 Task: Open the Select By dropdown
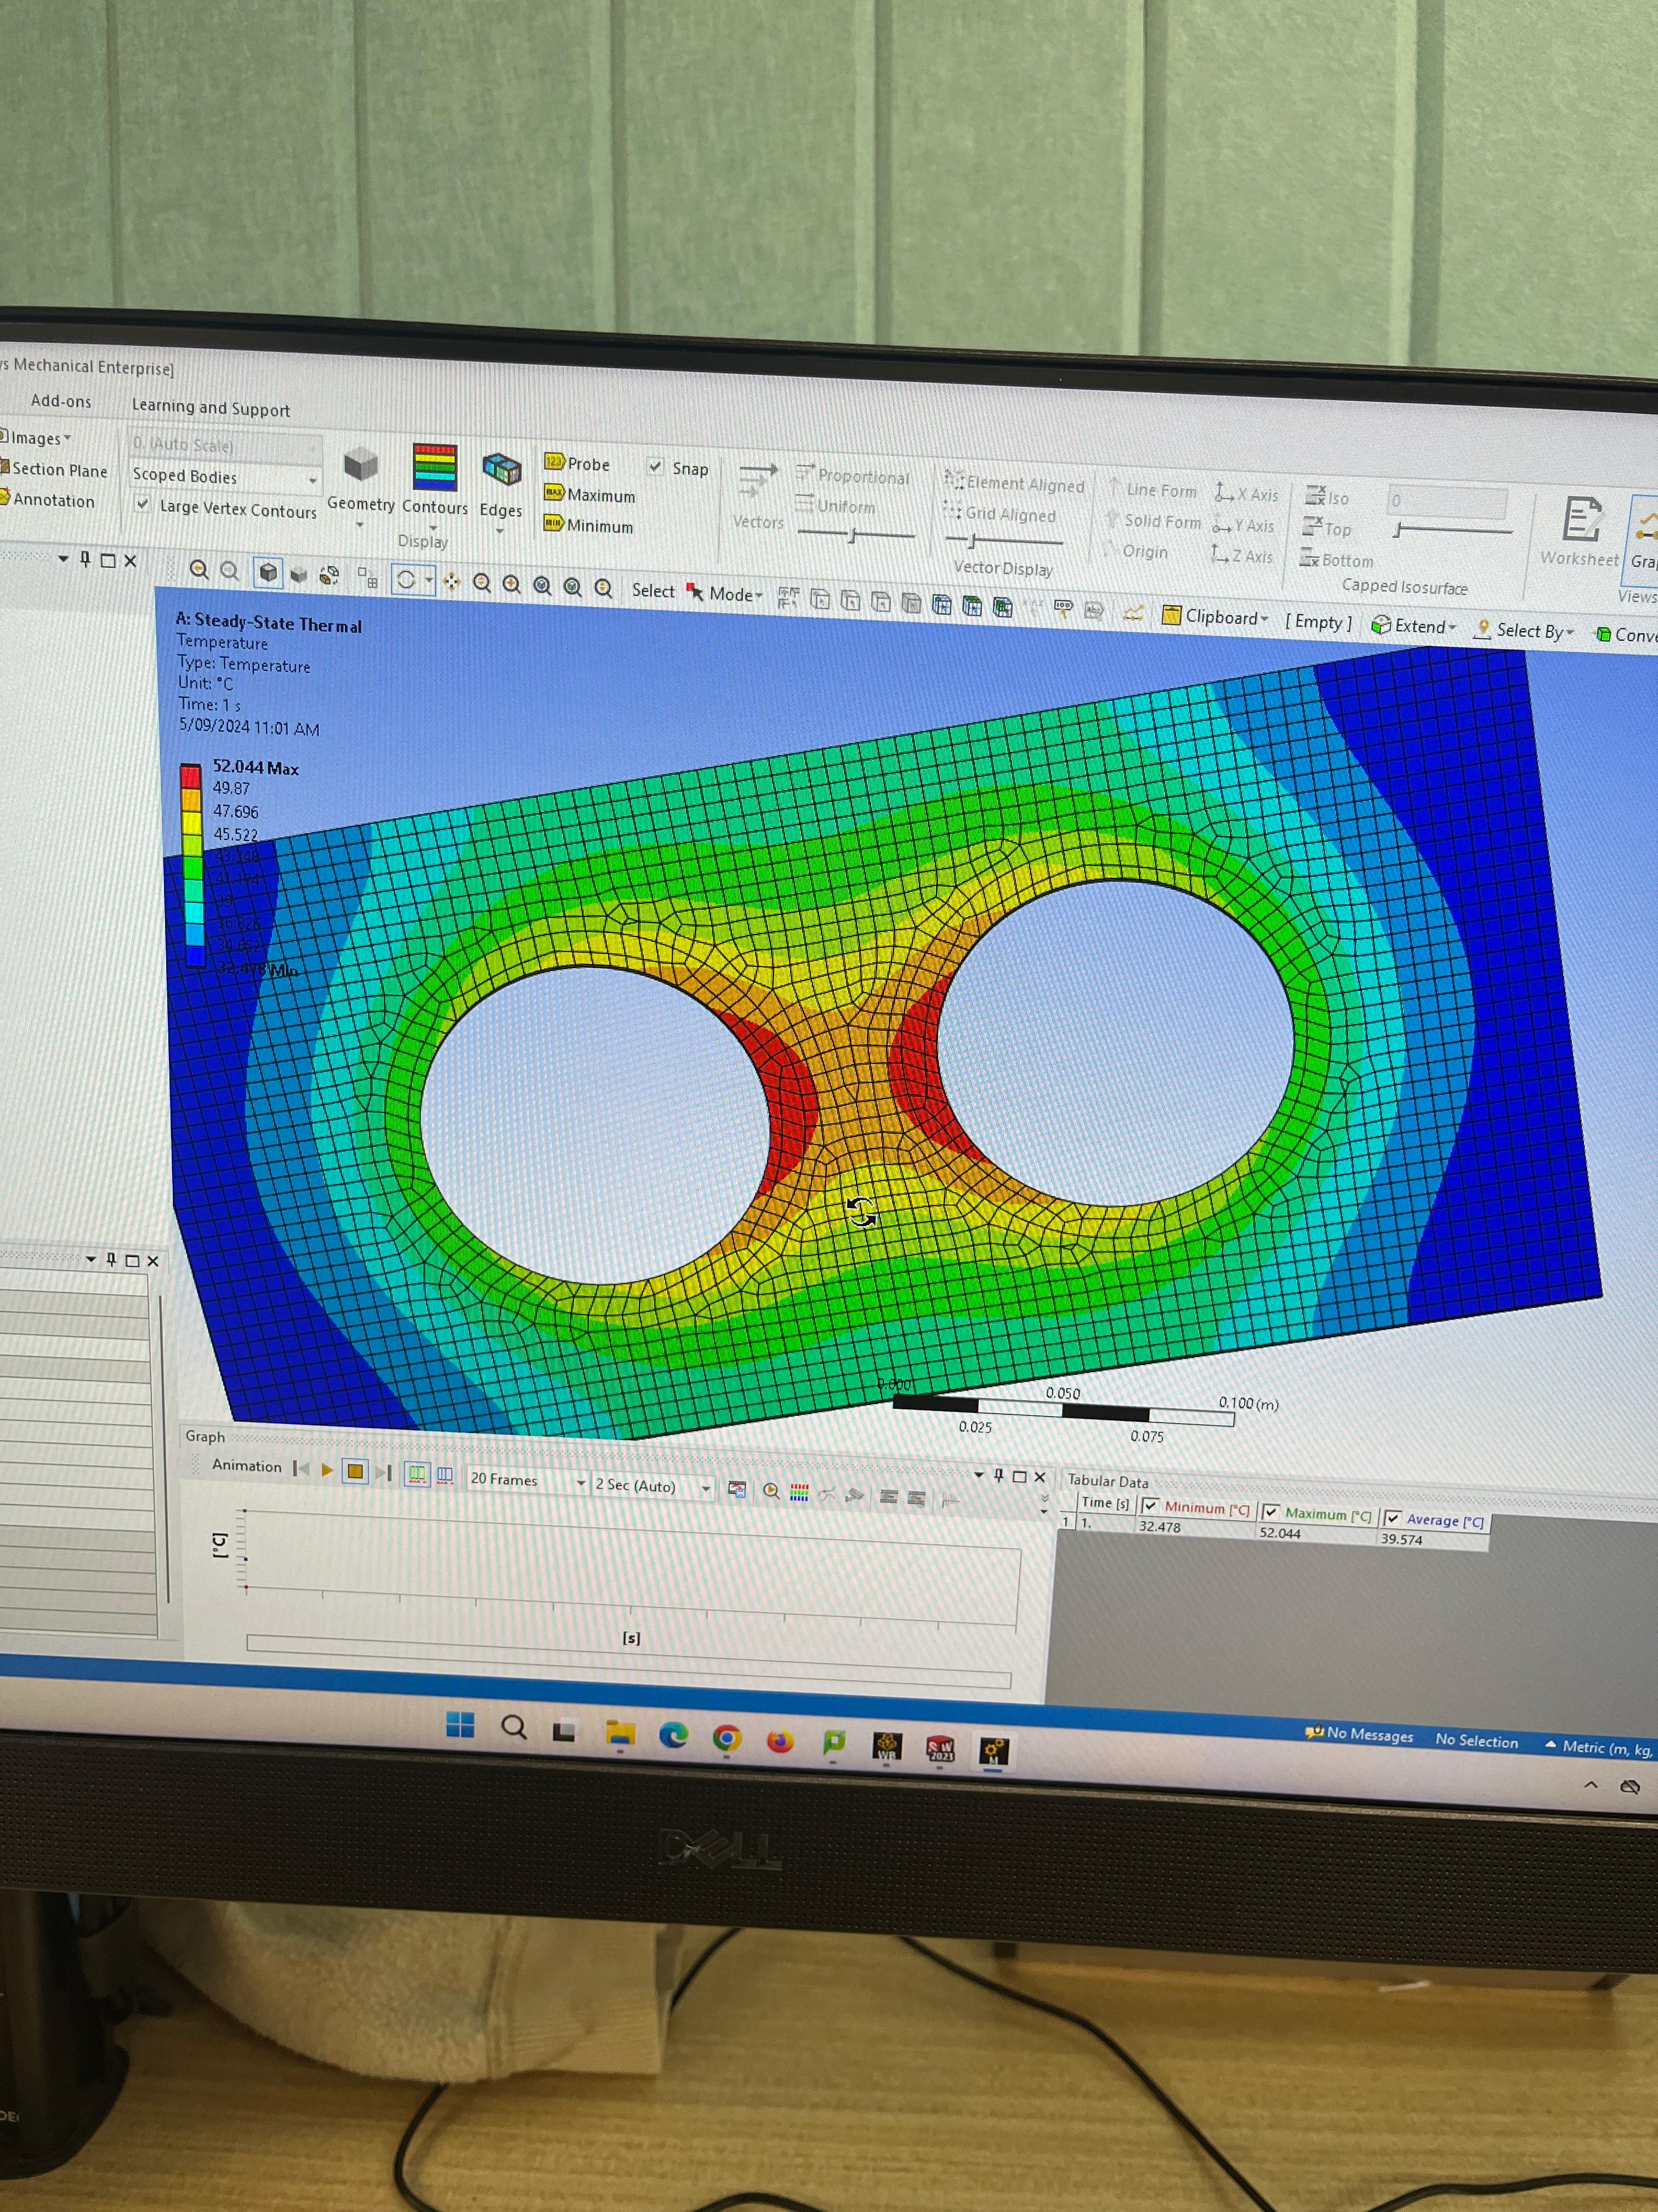pyautogui.click(x=1524, y=630)
